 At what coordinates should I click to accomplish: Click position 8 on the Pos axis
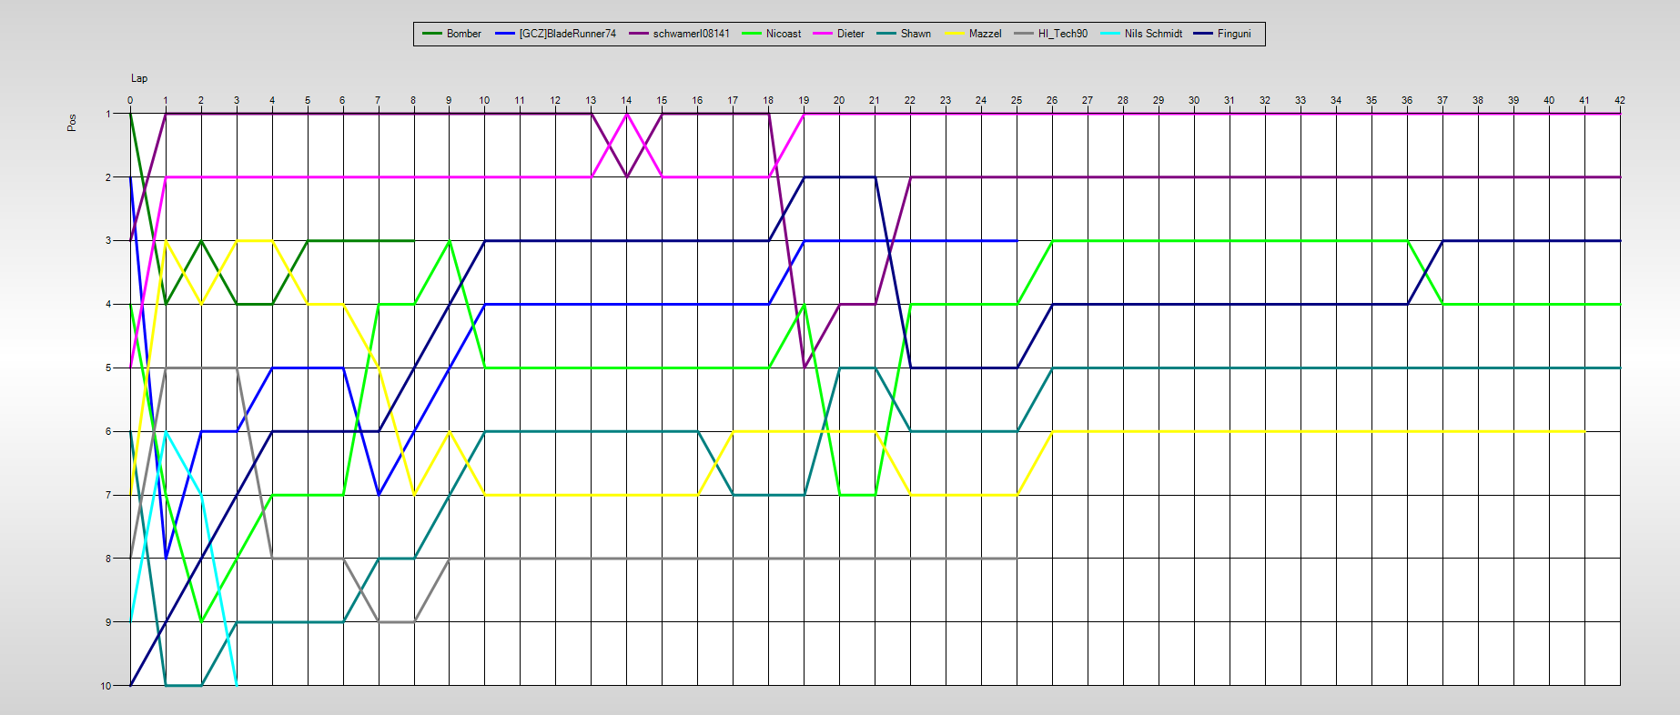pyautogui.click(x=108, y=559)
